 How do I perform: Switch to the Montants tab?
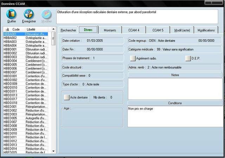point(110,30)
